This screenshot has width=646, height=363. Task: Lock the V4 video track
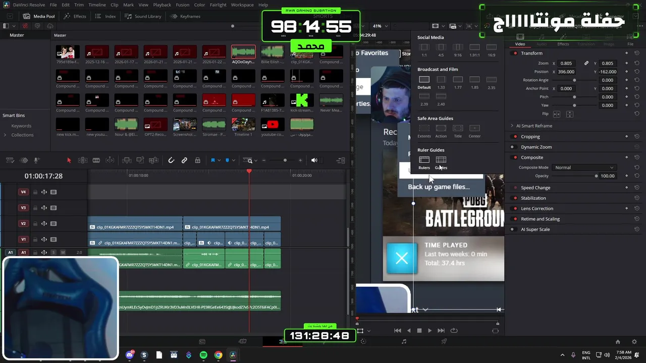point(35,192)
